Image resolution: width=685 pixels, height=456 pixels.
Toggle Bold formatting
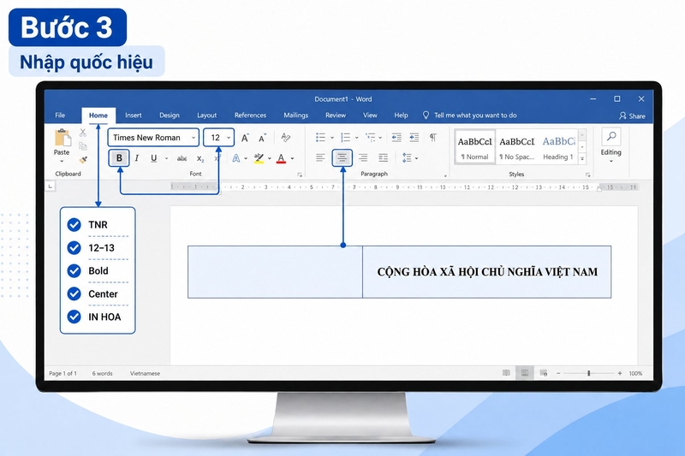[119, 158]
